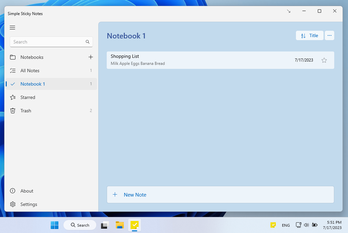Click Simple Sticky Notes tray icon
The height and width of the screenshot is (233, 348).
tap(273, 225)
